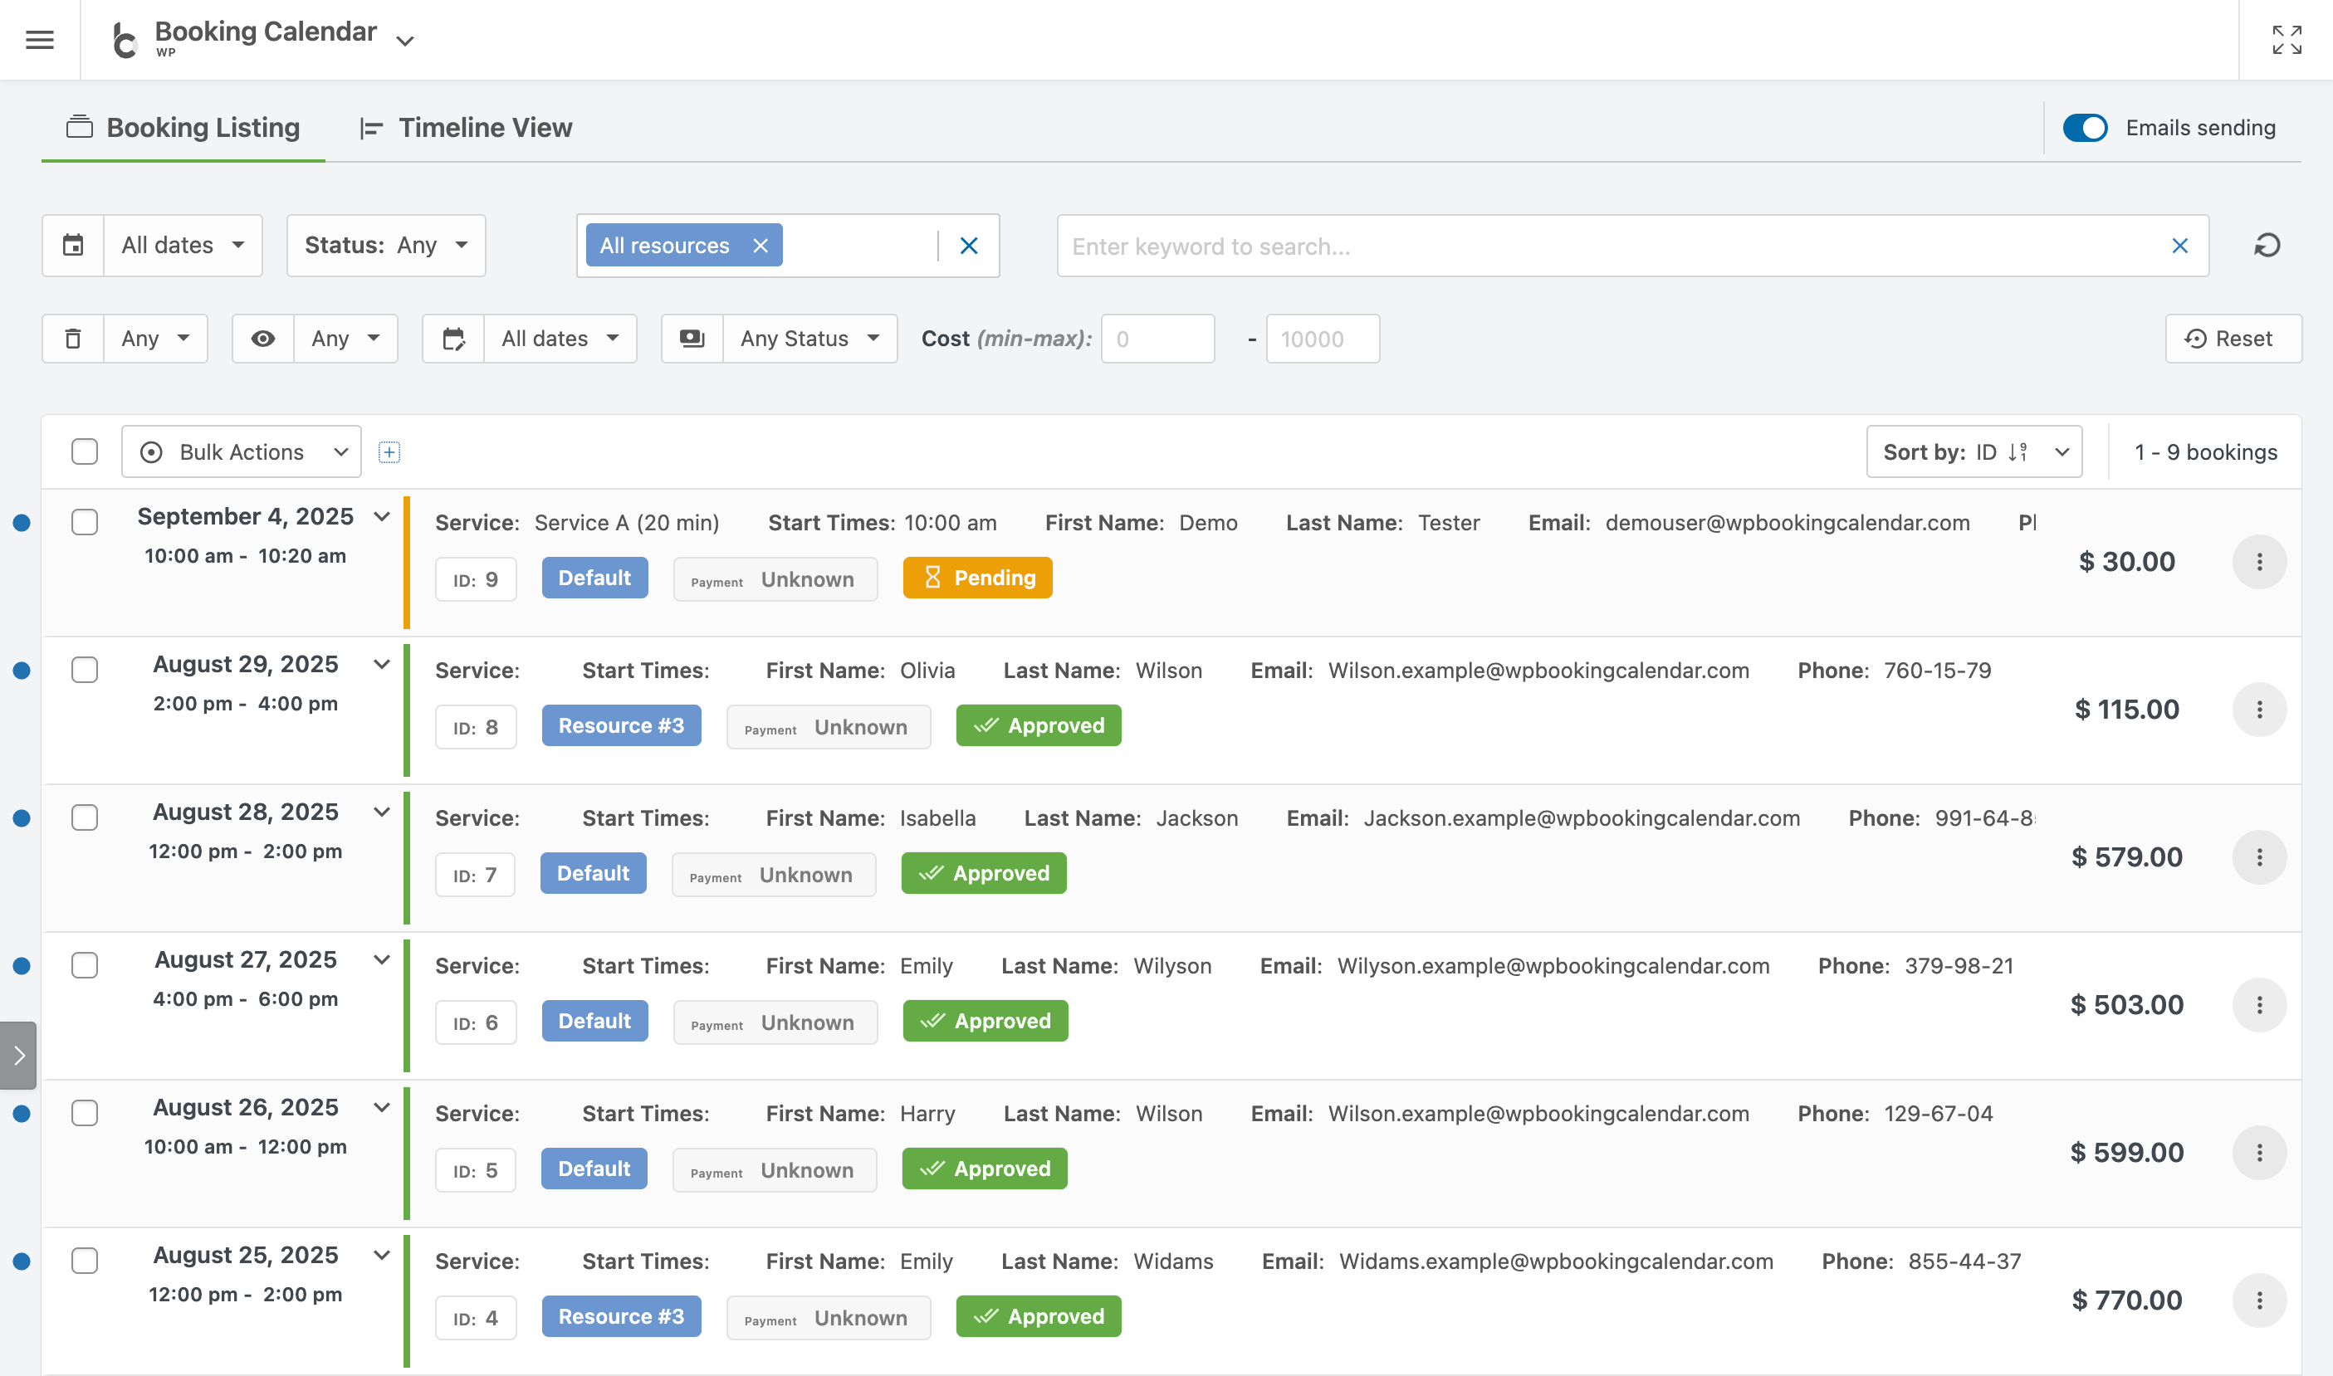Select the August 25, 2025 booking checkbox

point(85,1260)
